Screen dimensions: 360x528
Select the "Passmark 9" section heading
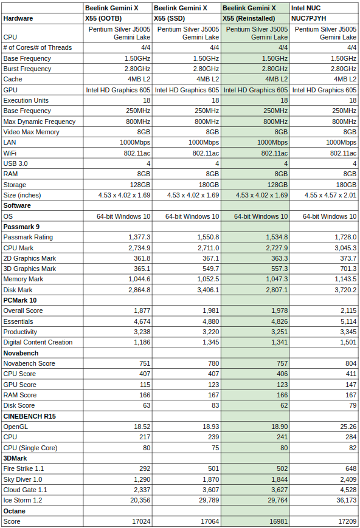tap(21, 227)
